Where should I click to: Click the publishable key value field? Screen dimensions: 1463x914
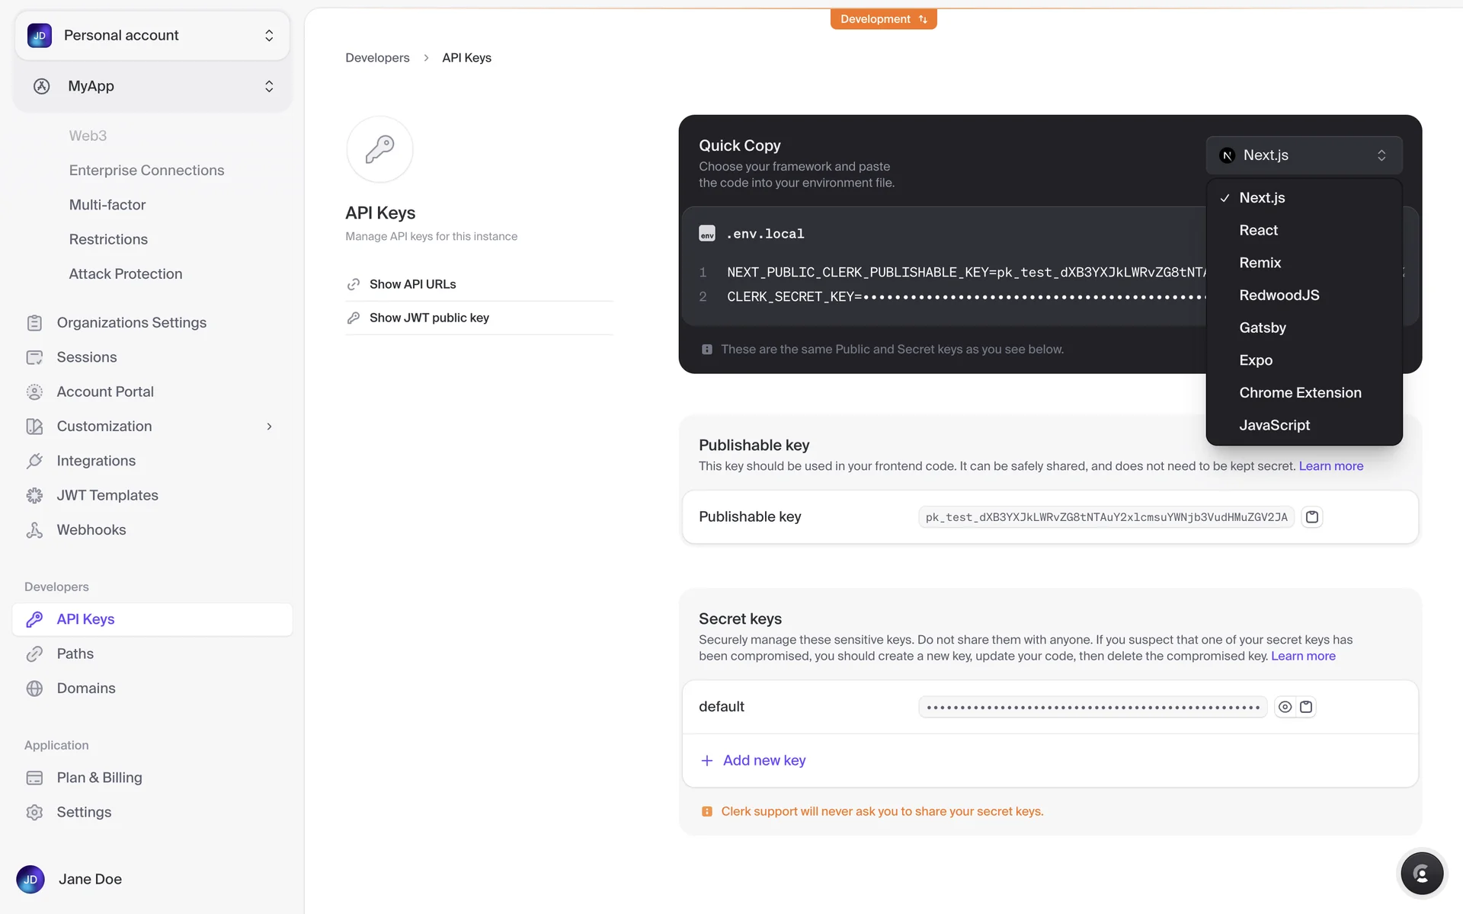[x=1106, y=517]
